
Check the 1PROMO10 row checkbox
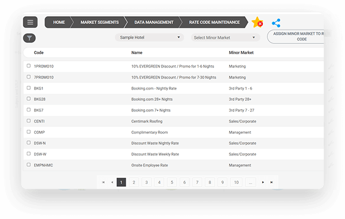pyautogui.click(x=29, y=66)
